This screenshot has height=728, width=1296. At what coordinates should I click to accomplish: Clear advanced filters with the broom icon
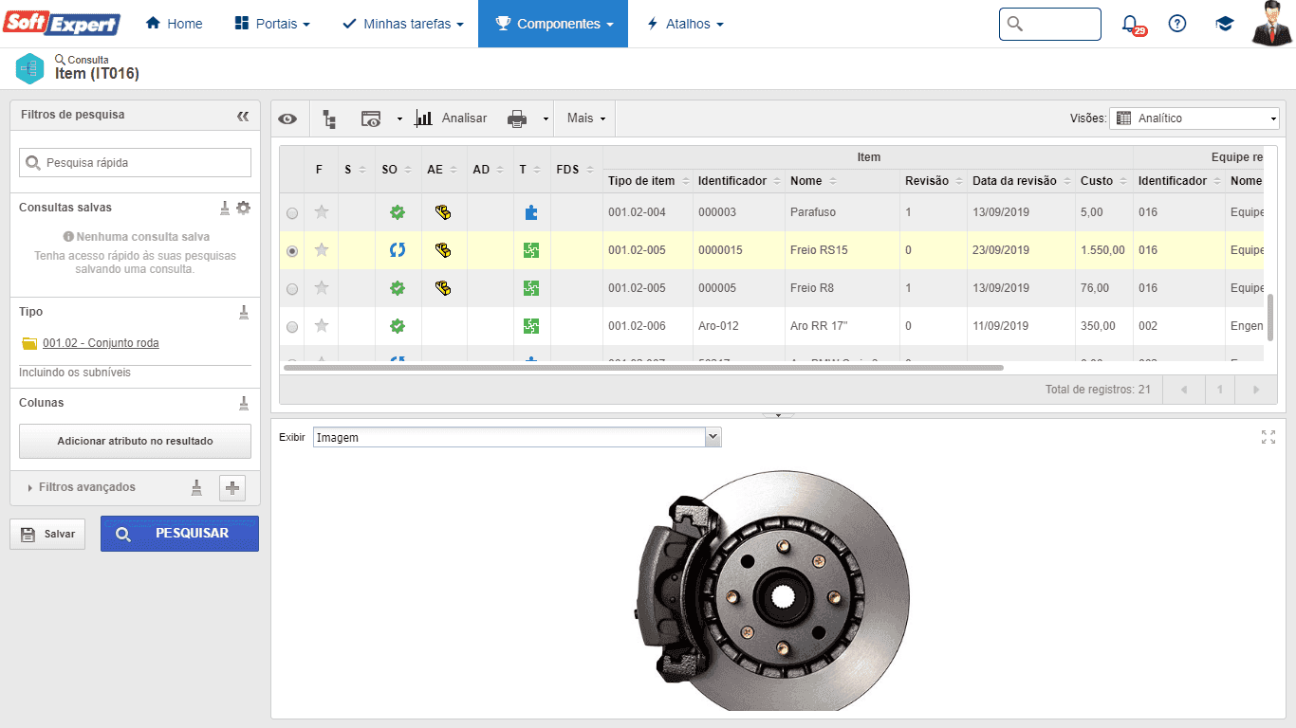(x=197, y=487)
